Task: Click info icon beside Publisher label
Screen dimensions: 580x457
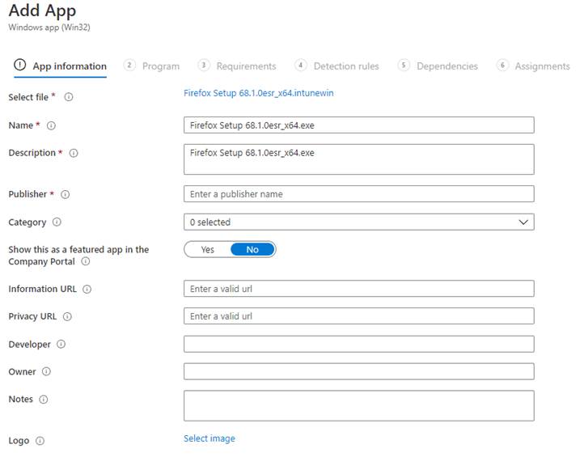Action: 65,194
